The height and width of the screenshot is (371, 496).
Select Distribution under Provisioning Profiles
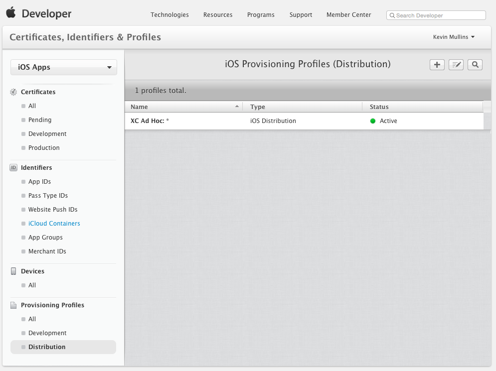pyautogui.click(x=46, y=347)
